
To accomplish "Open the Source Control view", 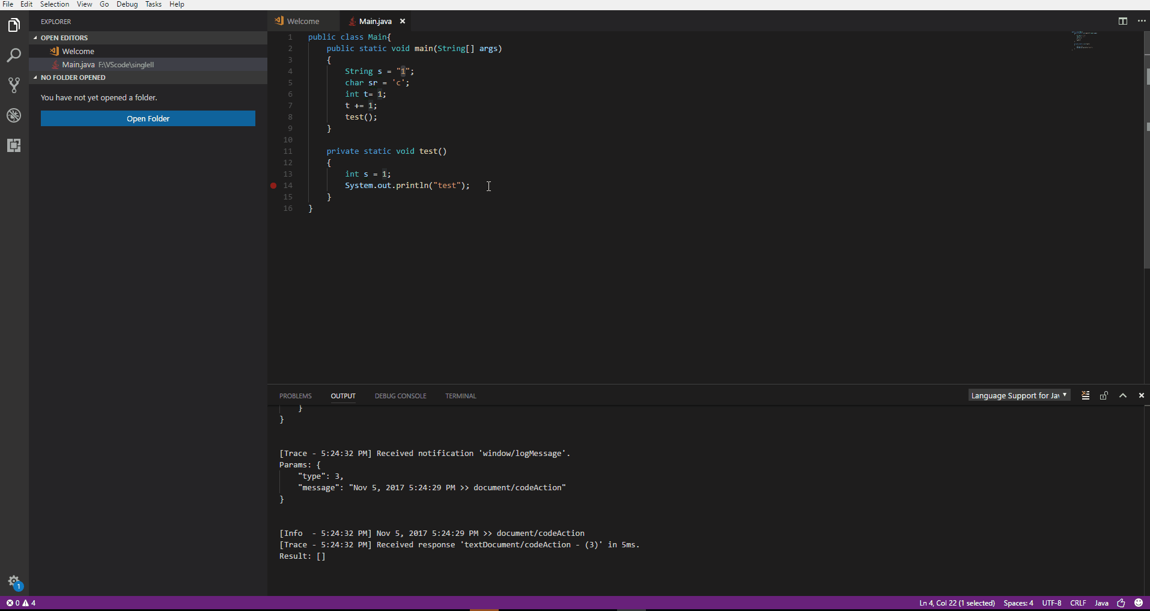I will pyautogui.click(x=13, y=85).
